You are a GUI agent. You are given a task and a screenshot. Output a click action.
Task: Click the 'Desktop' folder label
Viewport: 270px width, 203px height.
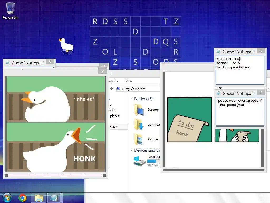point(153,110)
